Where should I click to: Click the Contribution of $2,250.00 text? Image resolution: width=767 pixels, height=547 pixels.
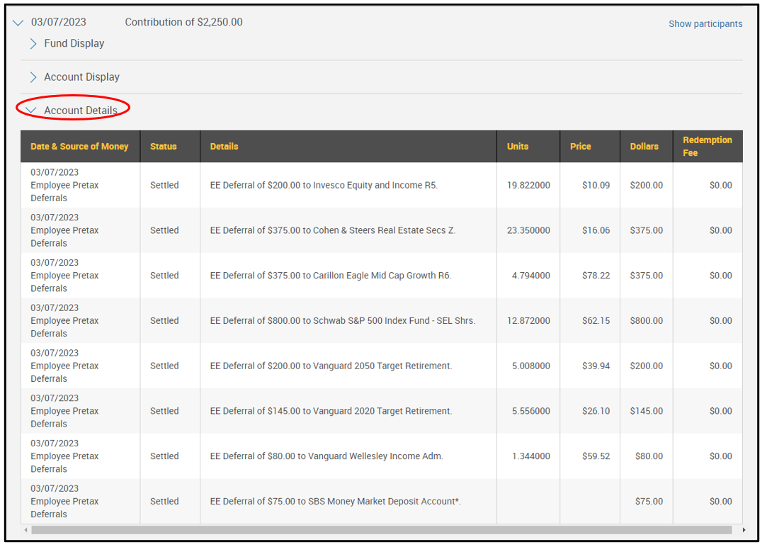pos(183,23)
